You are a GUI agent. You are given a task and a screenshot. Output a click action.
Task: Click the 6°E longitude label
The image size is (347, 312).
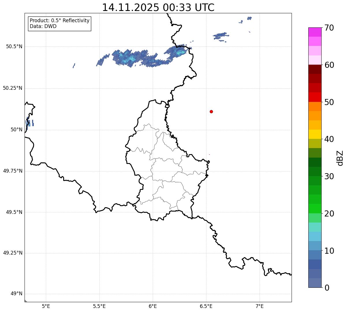[153, 306]
